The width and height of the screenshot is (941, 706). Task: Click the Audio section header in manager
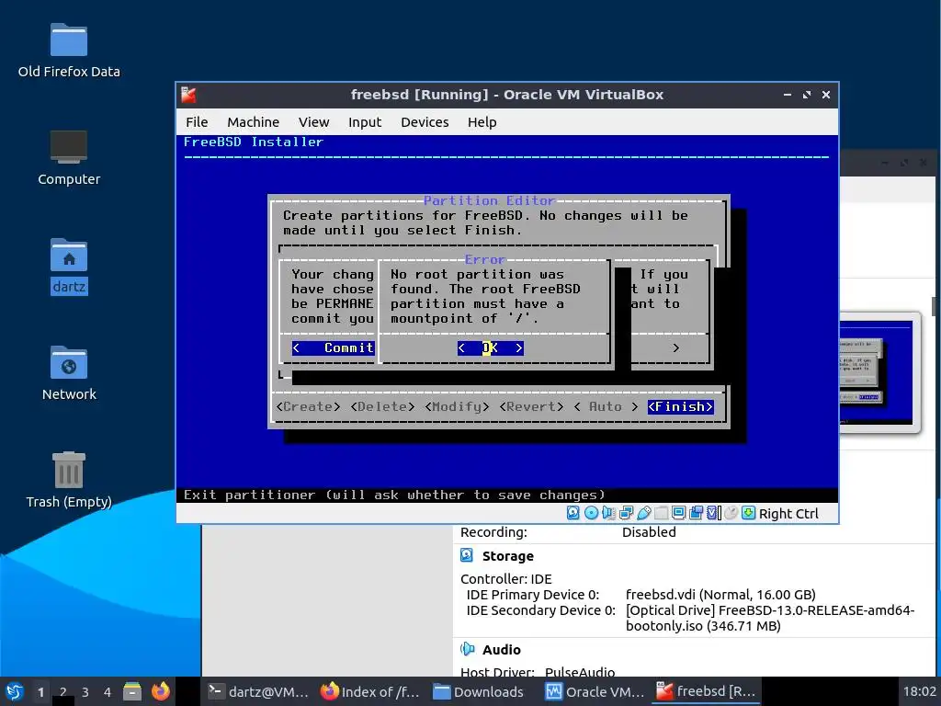[x=501, y=649]
